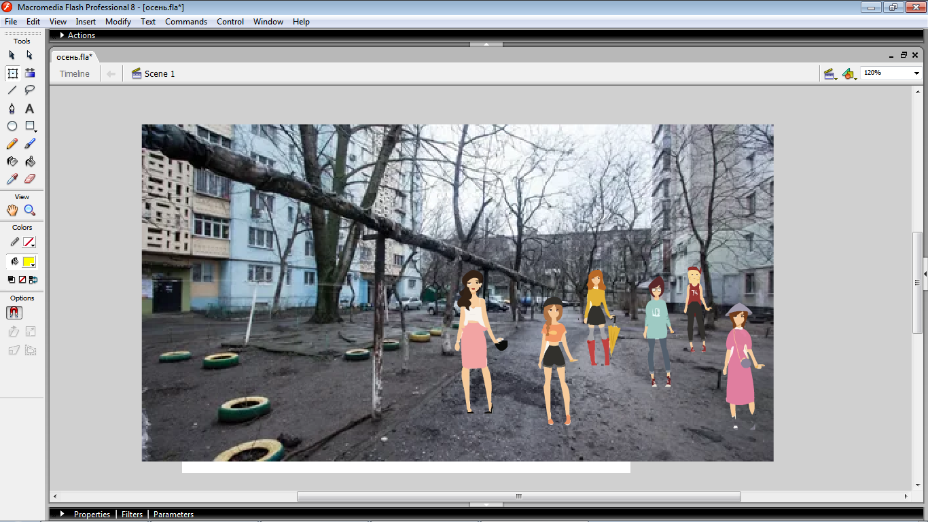Reset colors to black and white
This screenshot has height=522, width=928.
pyautogui.click(x=12, y=279)
